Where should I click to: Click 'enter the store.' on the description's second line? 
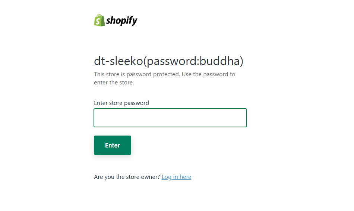click(x=114, y=83)
